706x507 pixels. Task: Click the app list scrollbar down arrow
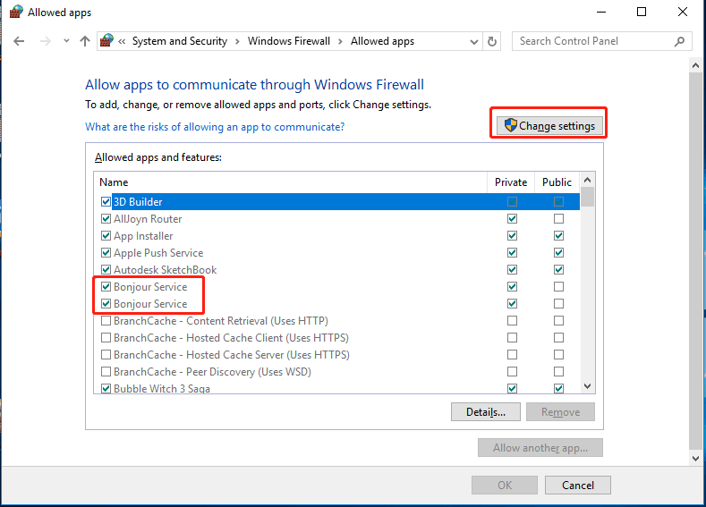coord(588,386)
